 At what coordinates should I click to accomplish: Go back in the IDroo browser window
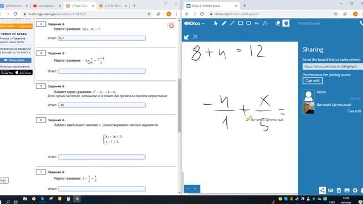pos(187,14)
